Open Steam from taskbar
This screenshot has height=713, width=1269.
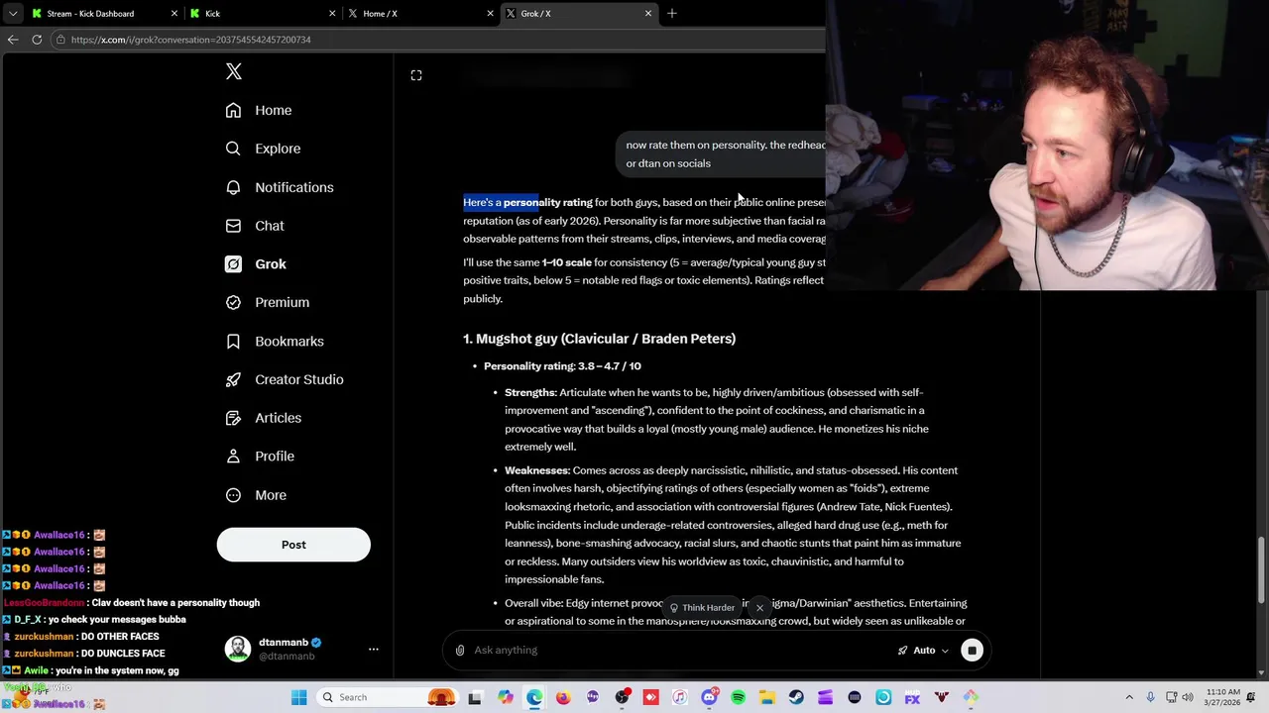click(x=796, y=697)
